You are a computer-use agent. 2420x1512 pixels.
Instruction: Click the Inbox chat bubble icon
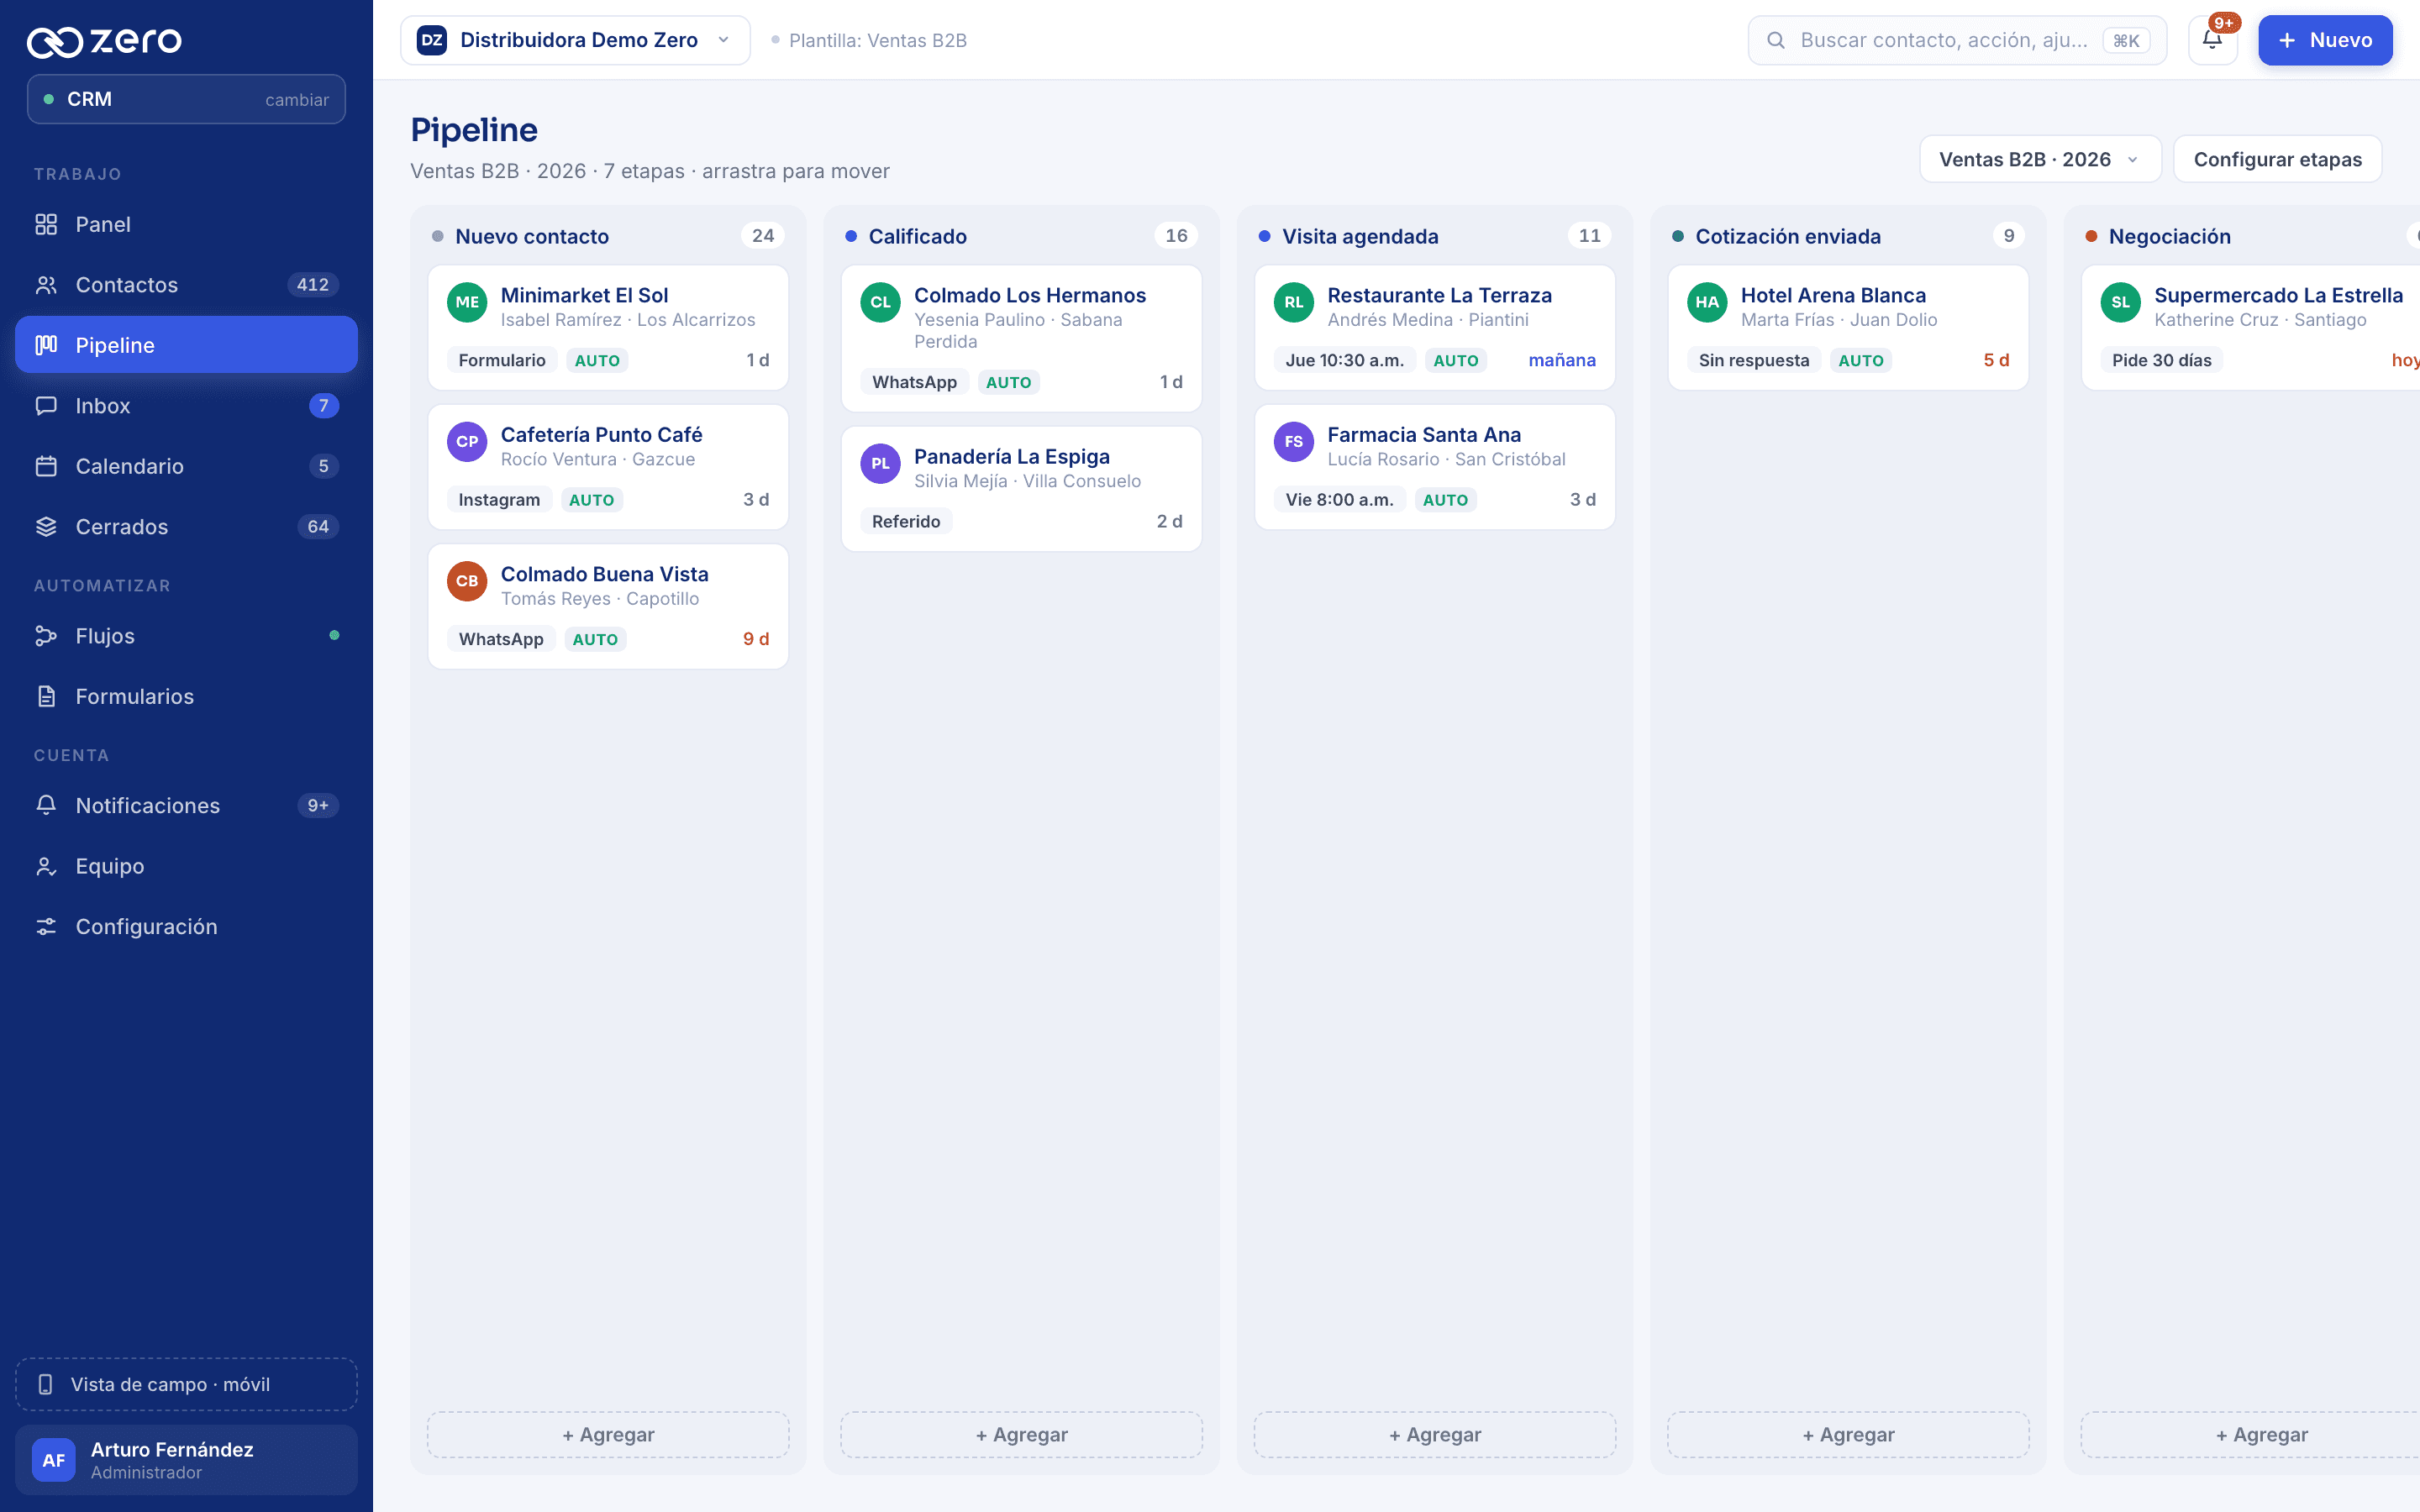point(46,406)
